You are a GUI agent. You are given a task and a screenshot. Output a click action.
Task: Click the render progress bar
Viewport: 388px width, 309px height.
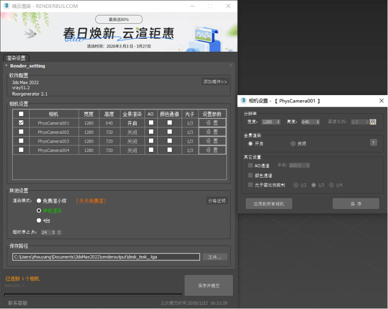tap(93, 295)
